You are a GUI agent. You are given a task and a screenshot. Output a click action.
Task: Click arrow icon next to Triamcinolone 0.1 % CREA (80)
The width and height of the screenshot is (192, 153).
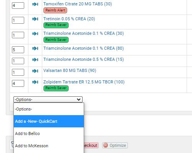(35, 49)
